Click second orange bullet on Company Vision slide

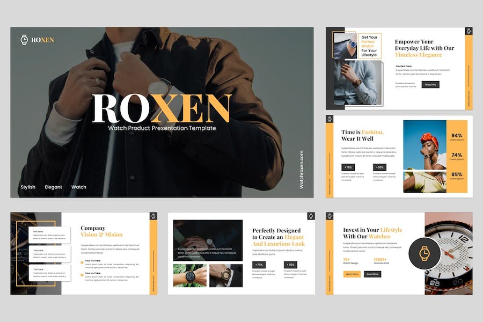(82, 275)
